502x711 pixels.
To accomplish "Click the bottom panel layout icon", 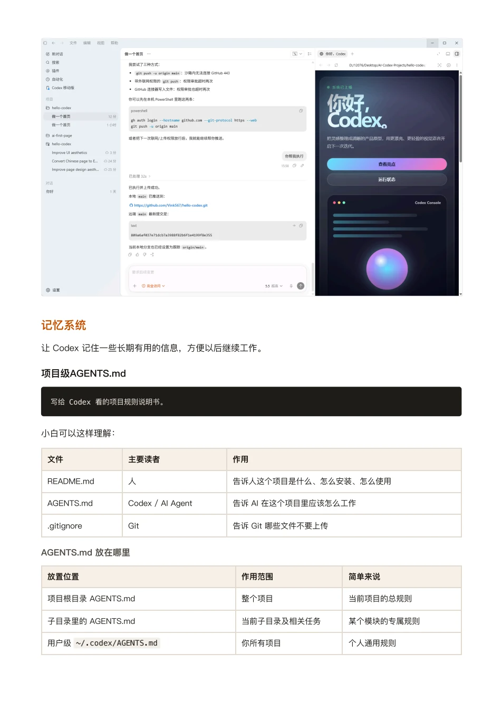I will pyautogui.click(x=448, y=54).
